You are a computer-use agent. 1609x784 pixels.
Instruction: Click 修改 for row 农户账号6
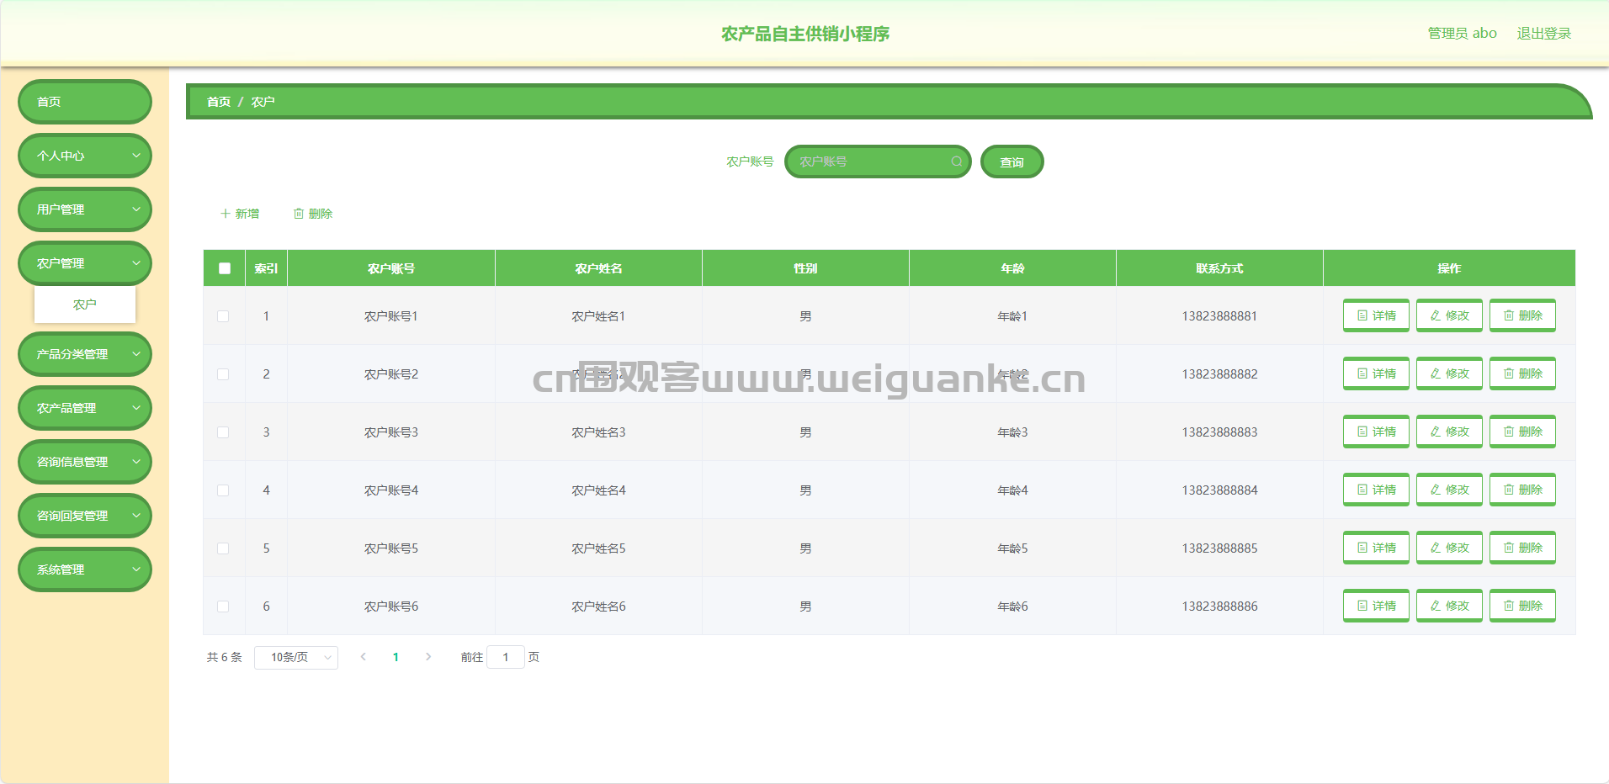click(x=1449, y=606)
